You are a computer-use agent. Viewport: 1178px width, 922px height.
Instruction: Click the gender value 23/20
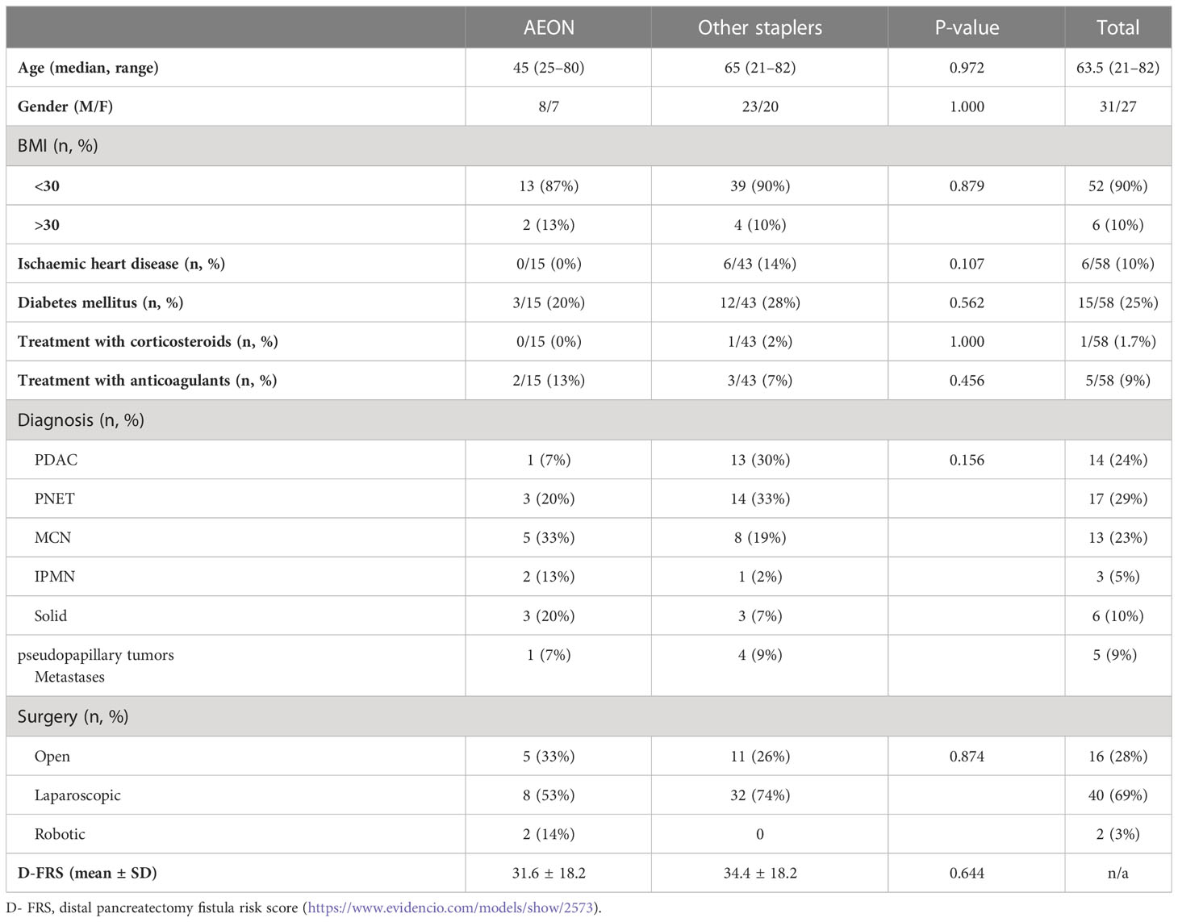[760, 106]
